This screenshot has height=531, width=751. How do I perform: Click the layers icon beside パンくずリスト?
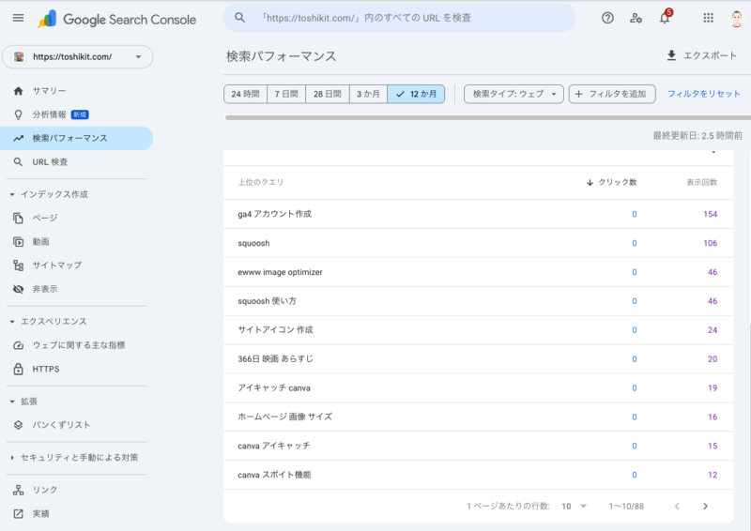18,425
